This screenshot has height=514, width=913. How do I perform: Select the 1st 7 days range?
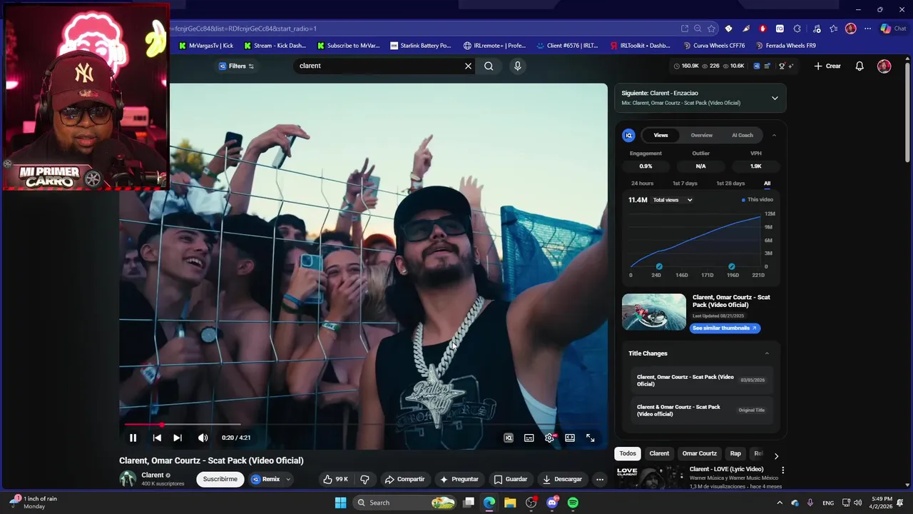[685, 183]
